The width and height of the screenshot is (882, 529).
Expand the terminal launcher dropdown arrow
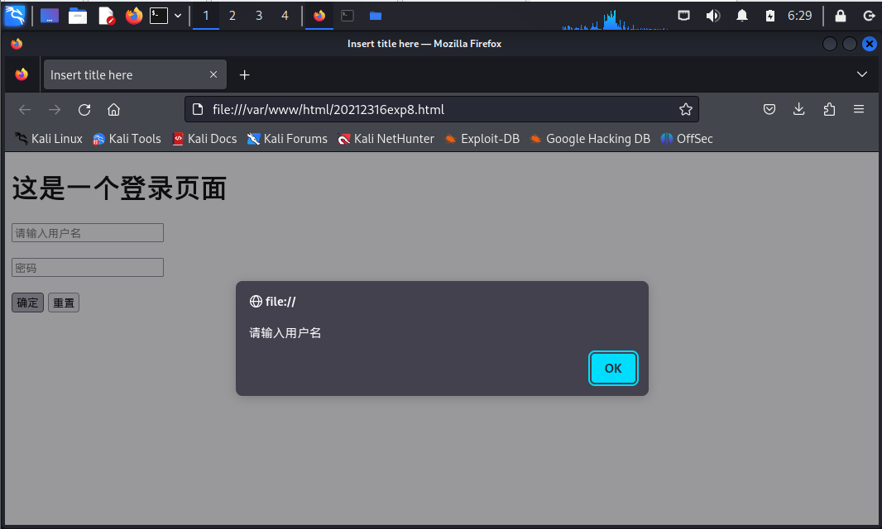tap(178, 16)
